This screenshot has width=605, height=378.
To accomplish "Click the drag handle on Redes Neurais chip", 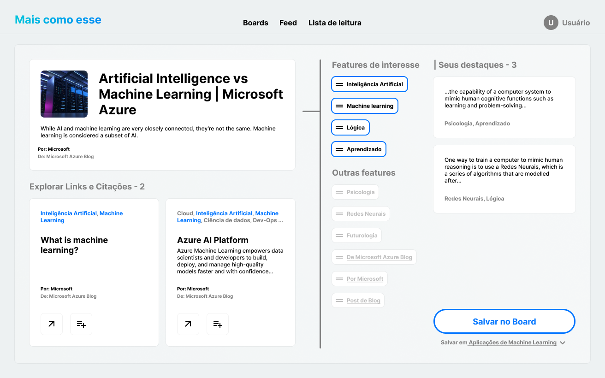I will coord(339,214).
